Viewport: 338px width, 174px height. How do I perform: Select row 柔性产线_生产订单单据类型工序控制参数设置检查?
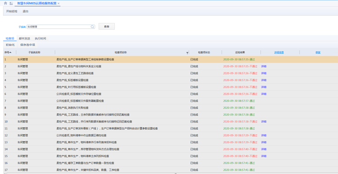170,60
